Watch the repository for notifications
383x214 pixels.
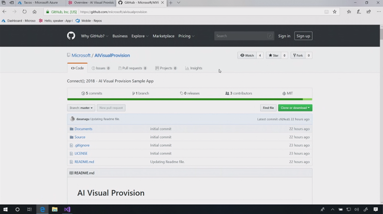247,55
